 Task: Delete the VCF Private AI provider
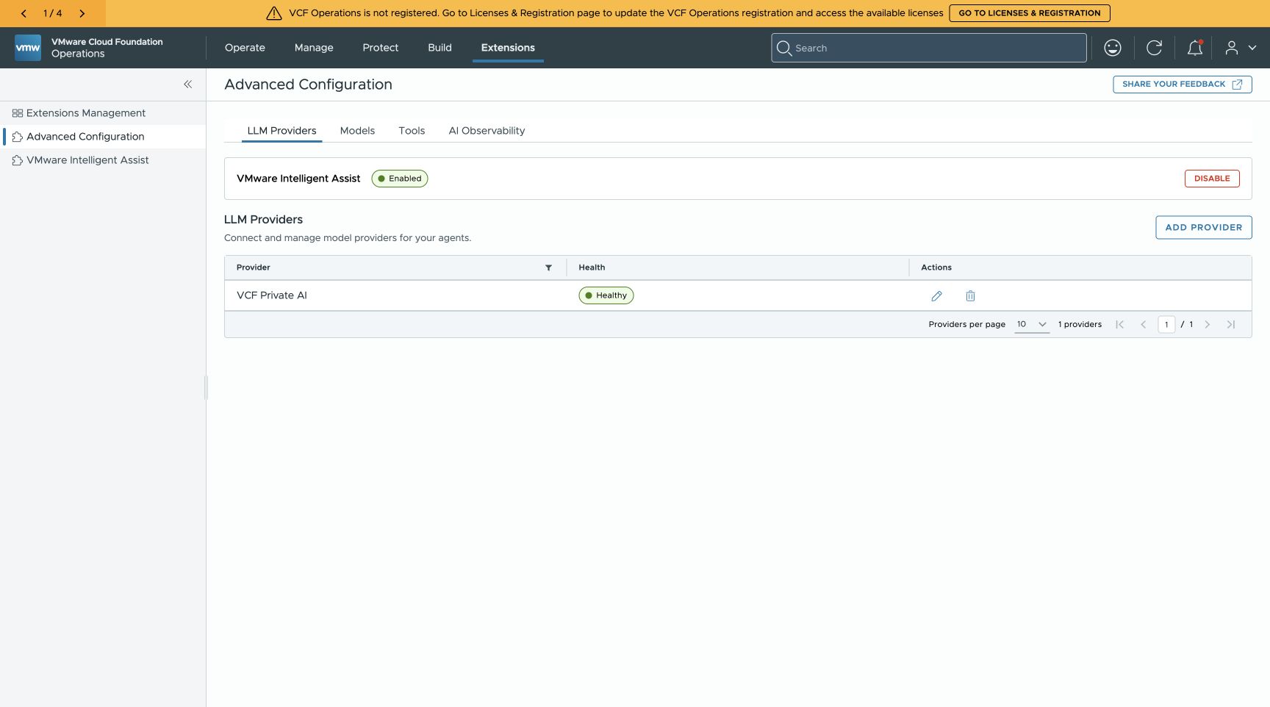(x=970, y=296)
